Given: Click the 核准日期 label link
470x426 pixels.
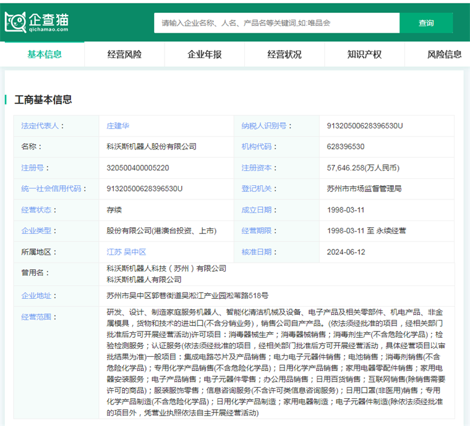Looking at the screenshot, I should coord(257,252).
